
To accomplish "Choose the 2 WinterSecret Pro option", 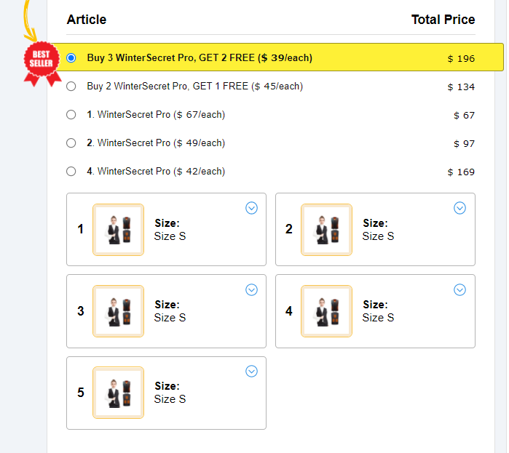I will [71, 143].
